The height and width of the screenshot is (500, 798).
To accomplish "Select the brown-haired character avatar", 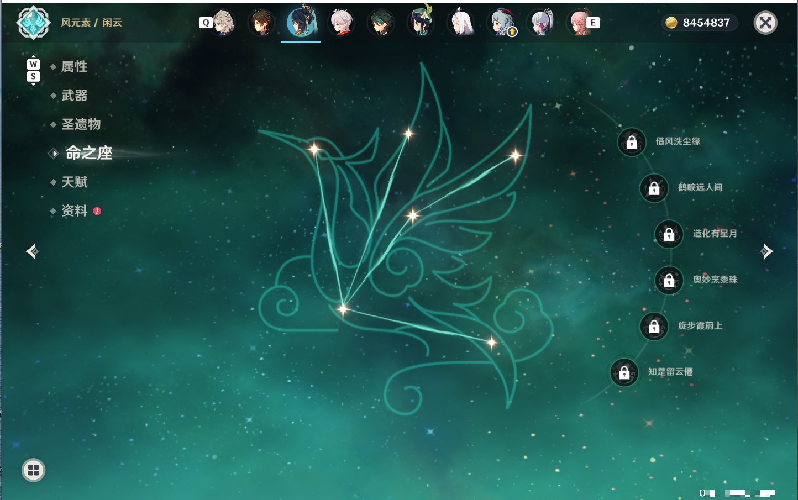I will point(261,23).
